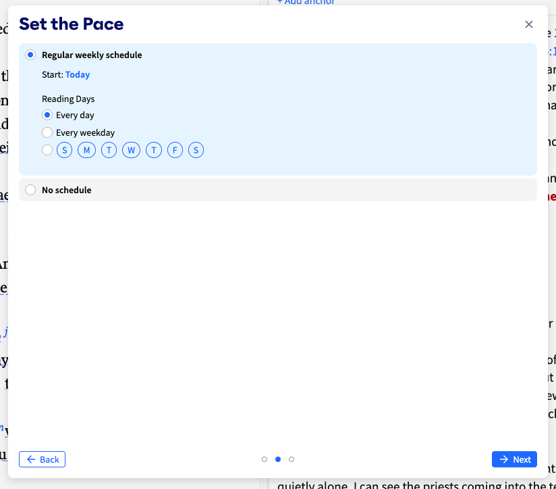Choose Every day reading option
The width and height of the screenshot is (556, 489).
(x=47, y=115)
